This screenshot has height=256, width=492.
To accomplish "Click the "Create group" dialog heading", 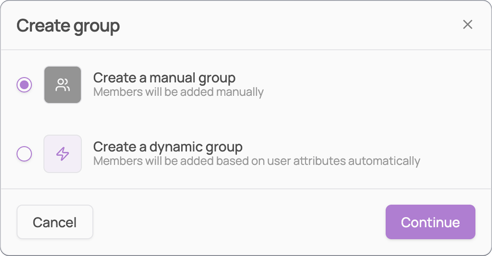I will tap(68, 26).
